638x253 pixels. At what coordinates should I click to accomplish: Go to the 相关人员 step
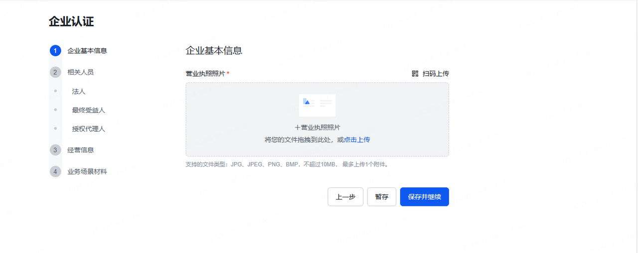click(81, 72)
